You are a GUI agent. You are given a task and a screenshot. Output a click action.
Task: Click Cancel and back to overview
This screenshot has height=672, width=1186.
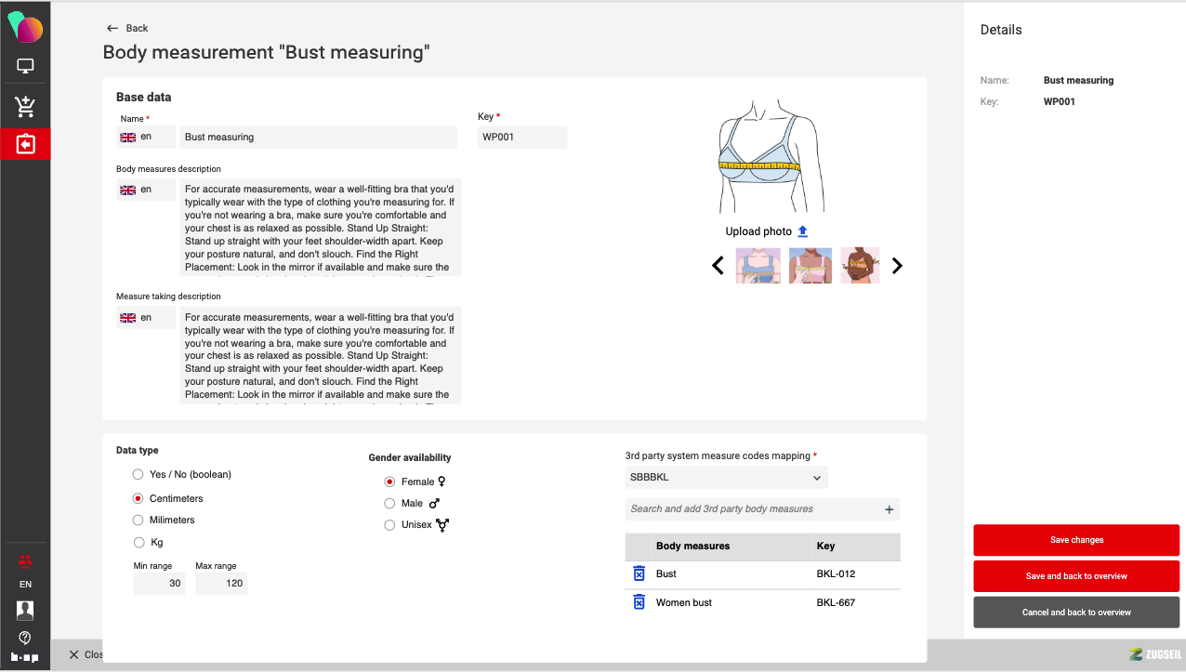click(x=1076, y=613)
